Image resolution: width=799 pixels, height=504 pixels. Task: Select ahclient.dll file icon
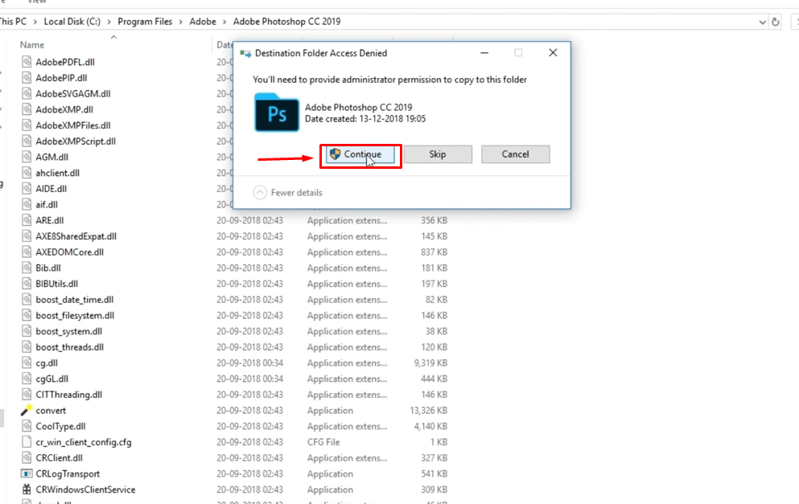(x=27, y=172)
